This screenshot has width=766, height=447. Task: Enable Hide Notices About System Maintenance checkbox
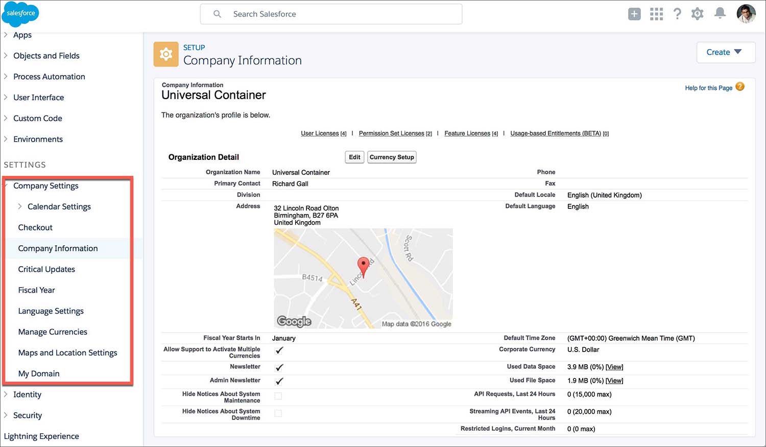click(x=278, y=396)
